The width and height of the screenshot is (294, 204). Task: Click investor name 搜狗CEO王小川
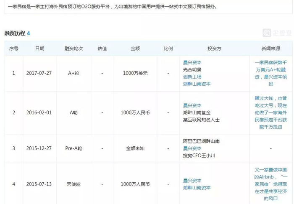(x=199, y=156)
